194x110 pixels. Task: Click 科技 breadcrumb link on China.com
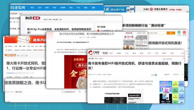coord(96,58)
